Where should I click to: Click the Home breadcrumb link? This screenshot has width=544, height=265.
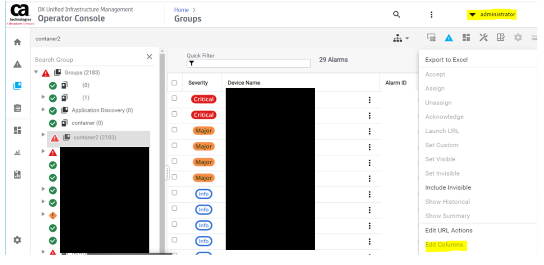click(181, 10)
